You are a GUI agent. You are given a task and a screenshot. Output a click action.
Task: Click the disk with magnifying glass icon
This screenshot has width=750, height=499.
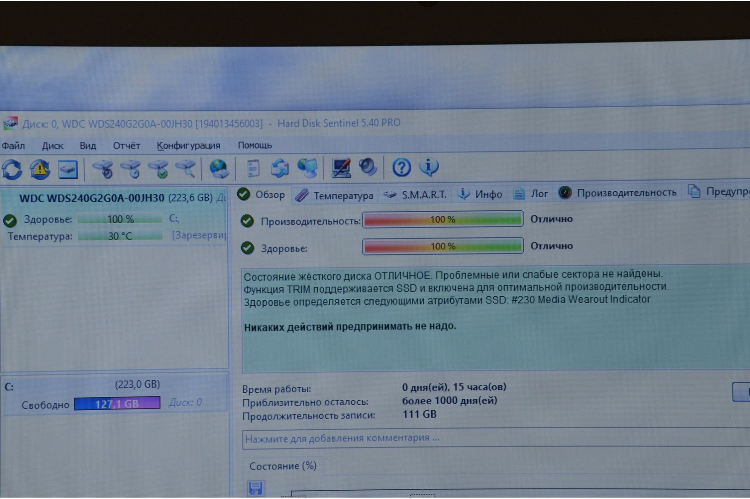tap(187, 169)
